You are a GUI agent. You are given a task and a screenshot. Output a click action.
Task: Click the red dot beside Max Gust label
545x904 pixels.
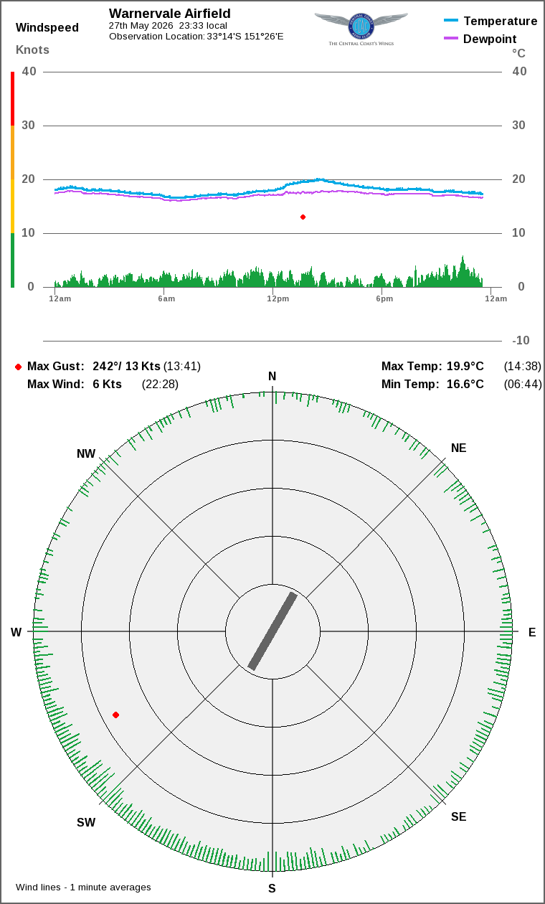pos(18,367)
